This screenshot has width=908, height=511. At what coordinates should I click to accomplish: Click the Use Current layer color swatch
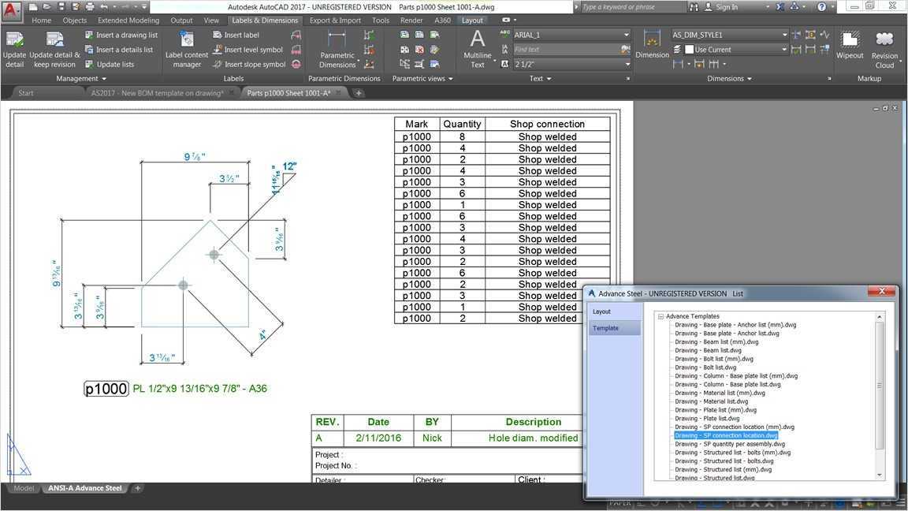click(689, 49)
